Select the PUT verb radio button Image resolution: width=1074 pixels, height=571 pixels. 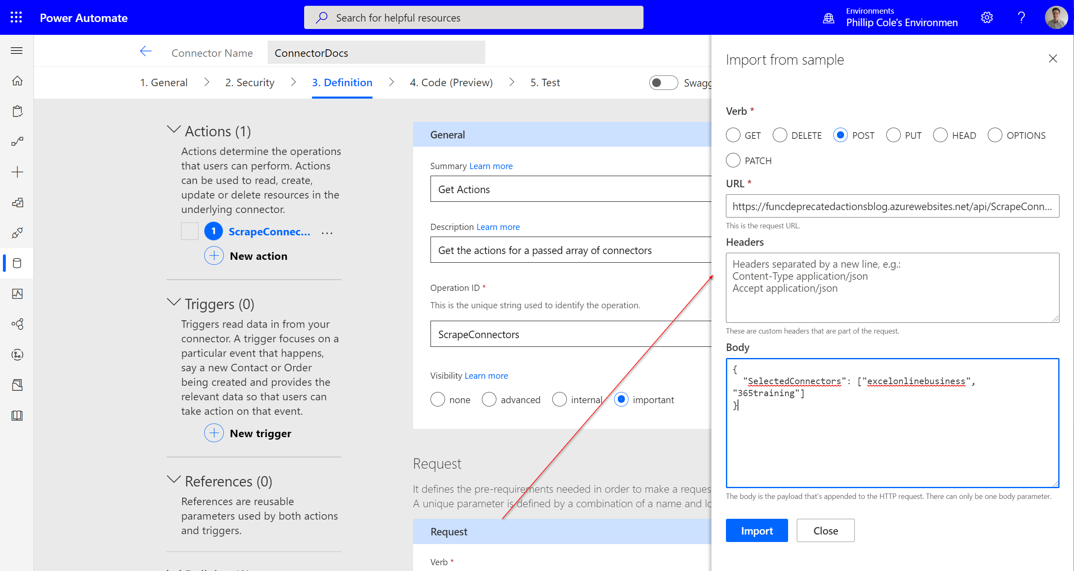893,134
